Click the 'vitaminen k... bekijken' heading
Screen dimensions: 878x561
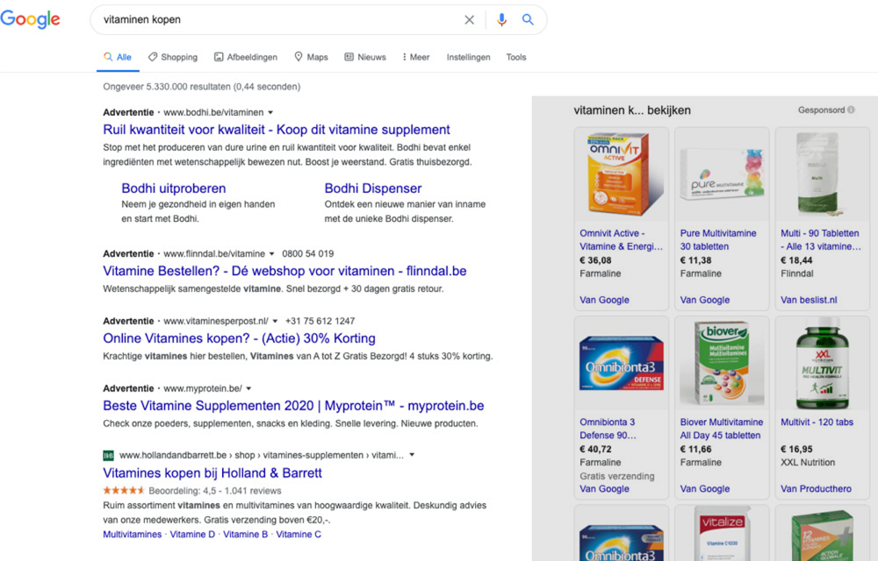tap(632, 110)
